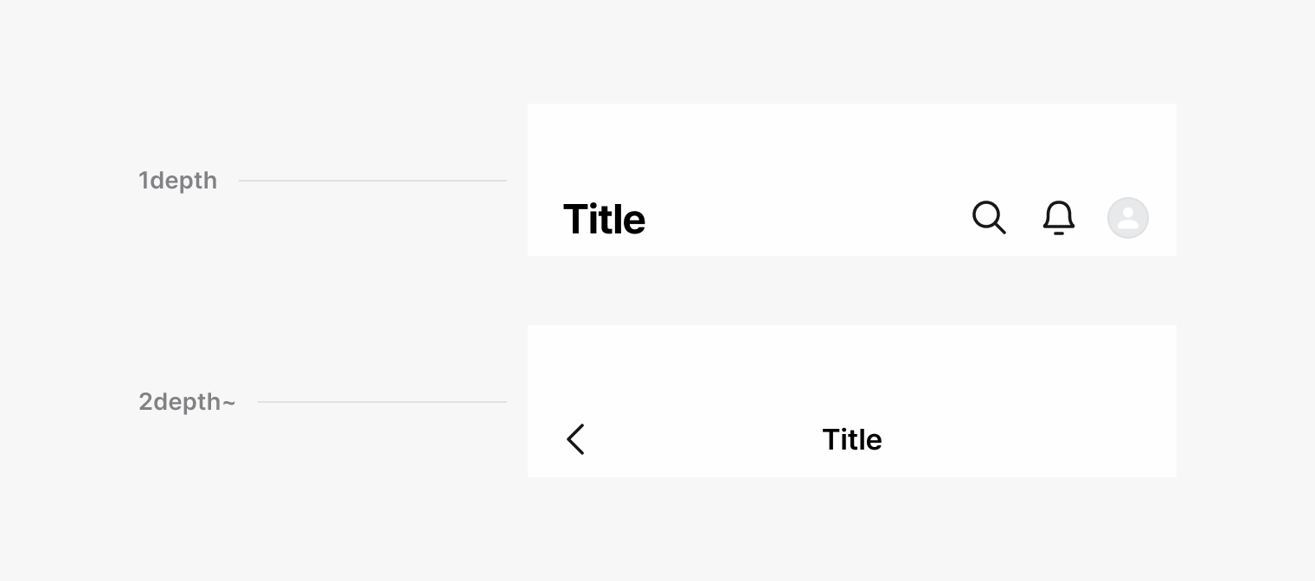Click the digit 1 in 1depth
1315x581 pixels.
(x=144, y=181)
